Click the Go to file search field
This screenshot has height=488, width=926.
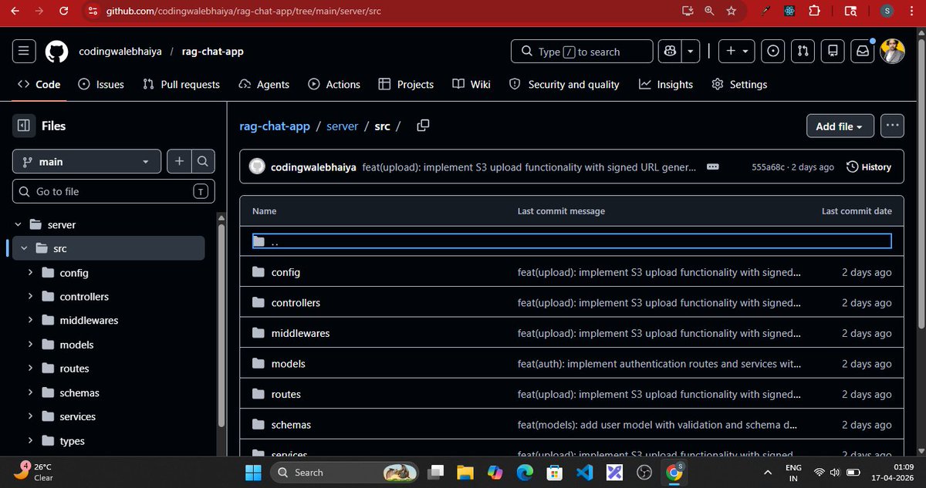pos(113,191)
